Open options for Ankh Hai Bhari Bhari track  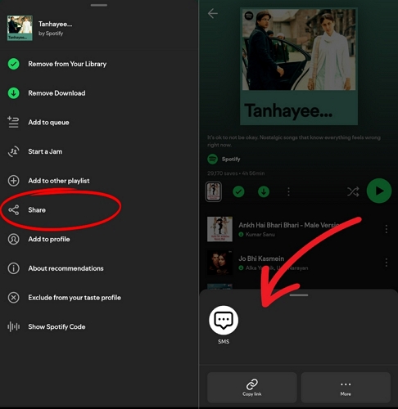[x=387, y=229]
